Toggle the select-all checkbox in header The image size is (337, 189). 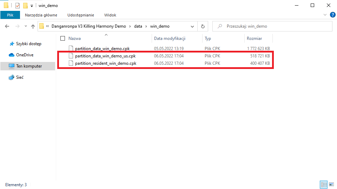point(62,38)
